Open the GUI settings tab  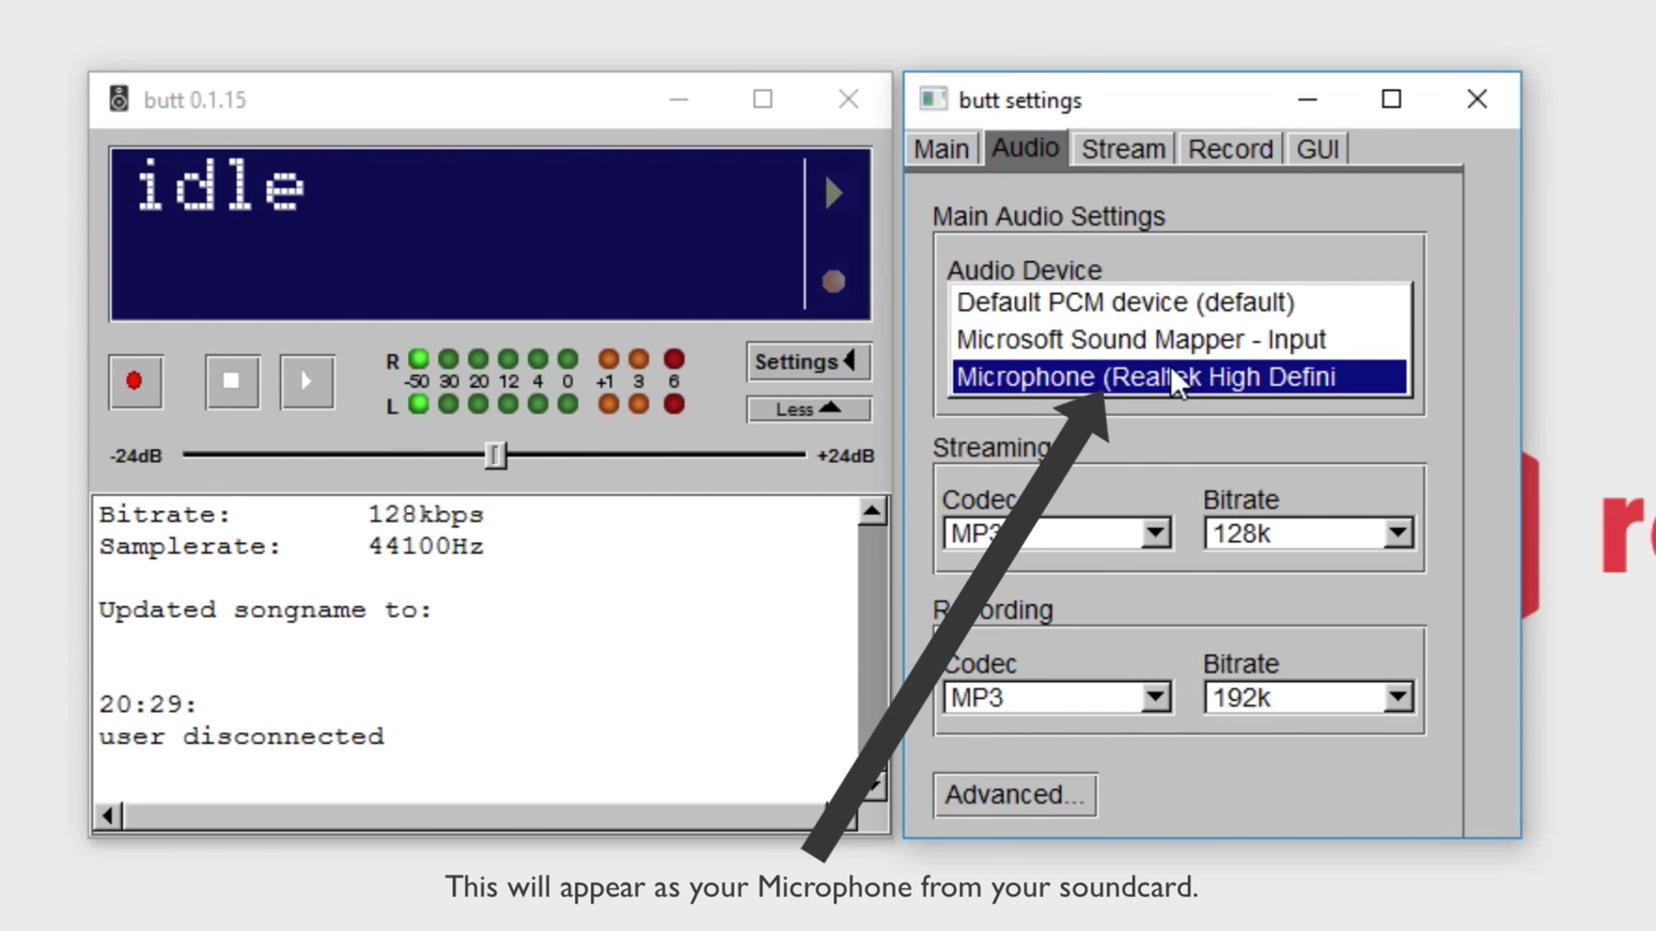pyautogui.click(x=1316, y=149)
